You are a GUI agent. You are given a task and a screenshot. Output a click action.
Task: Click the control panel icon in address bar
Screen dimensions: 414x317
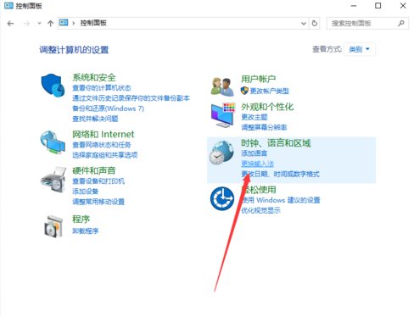click(64, 23)
